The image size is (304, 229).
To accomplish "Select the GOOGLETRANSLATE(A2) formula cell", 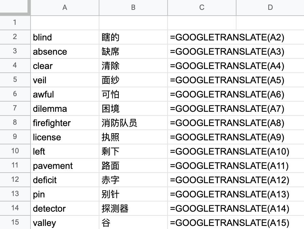I will click(x=202, y=37).
